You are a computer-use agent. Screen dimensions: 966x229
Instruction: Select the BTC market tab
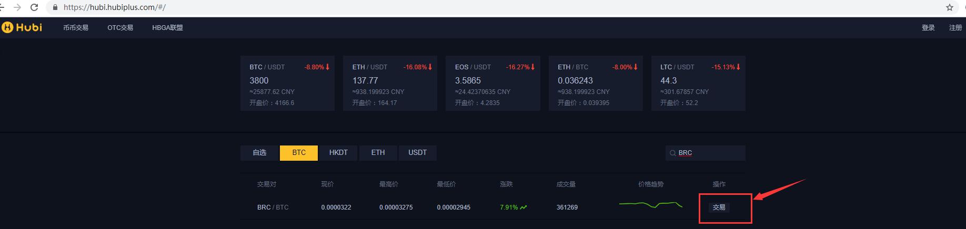[299, 153]
